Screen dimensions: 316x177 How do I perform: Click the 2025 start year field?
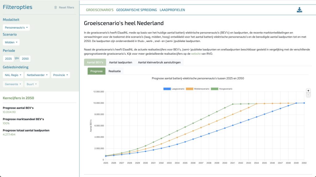8,59
